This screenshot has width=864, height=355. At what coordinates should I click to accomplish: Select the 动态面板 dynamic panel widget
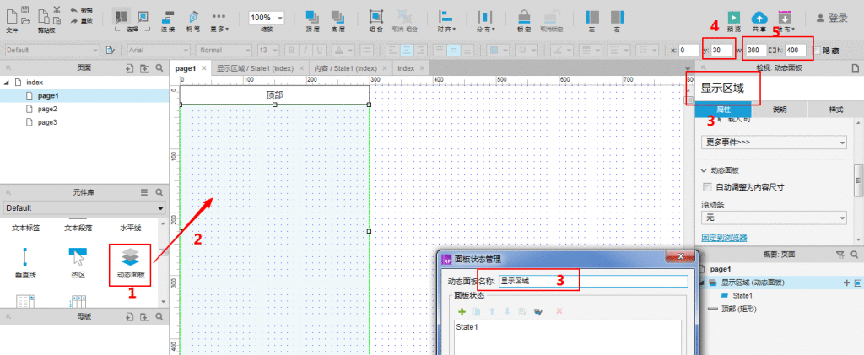130,263
